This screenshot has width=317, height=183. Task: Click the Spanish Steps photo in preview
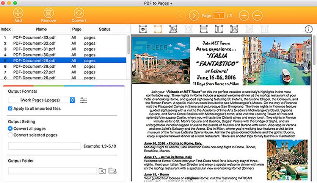[x=287, y=160]
